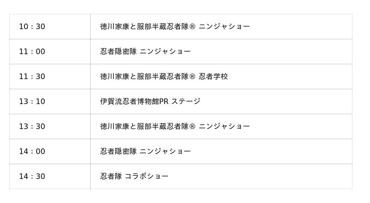Click 徳川家康と服部半蔵忍者隊 text in the 13:30 row

[144, 127]
